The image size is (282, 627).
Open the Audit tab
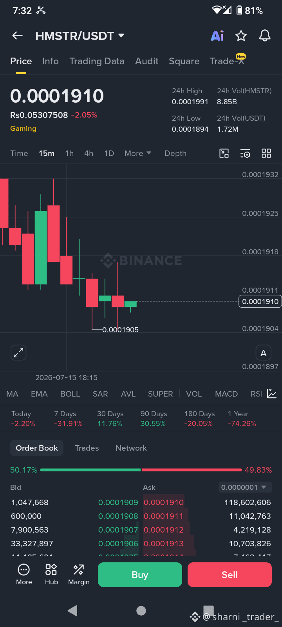coord(147,61)
